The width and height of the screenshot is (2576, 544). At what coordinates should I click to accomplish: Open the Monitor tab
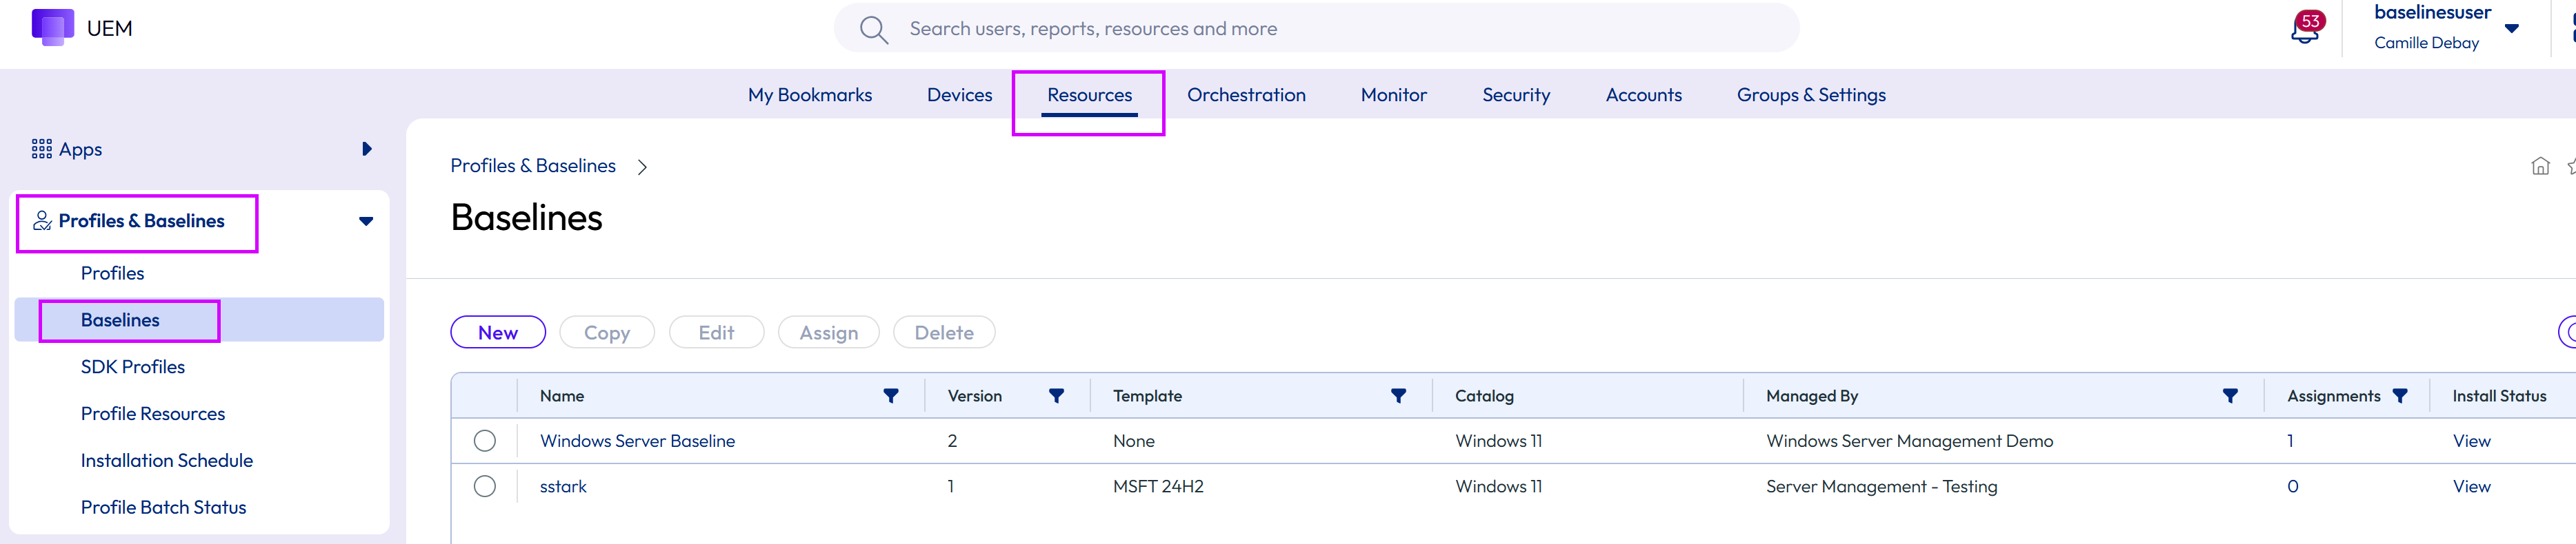[x=1393, y=95]
